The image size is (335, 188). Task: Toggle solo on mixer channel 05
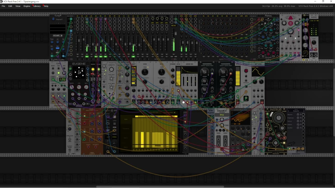[96, 56]
